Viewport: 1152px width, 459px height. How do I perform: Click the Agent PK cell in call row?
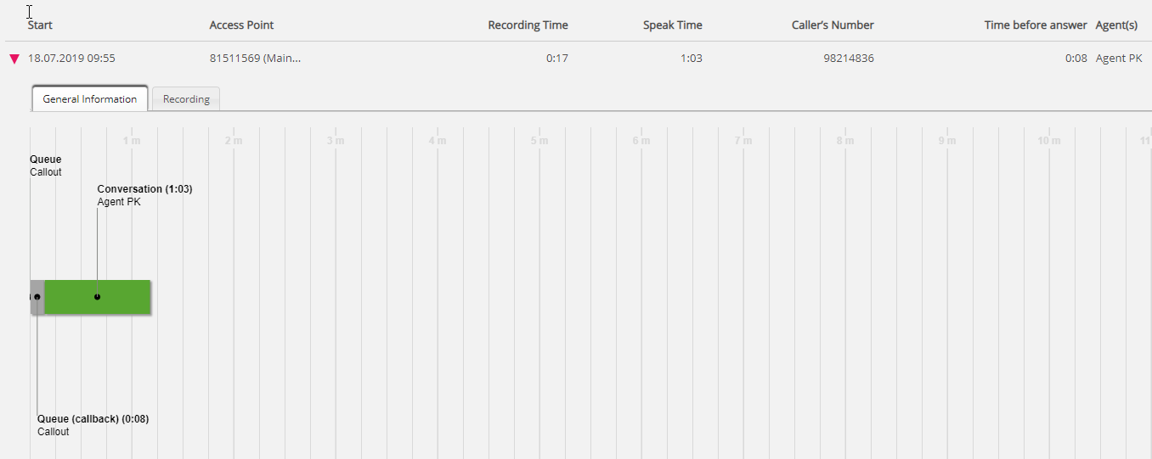1118,59
